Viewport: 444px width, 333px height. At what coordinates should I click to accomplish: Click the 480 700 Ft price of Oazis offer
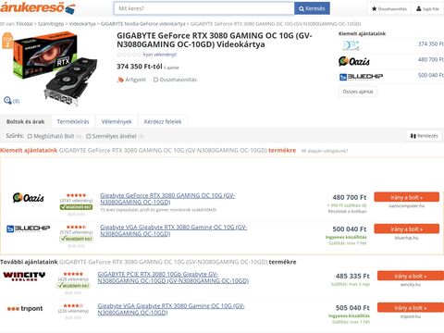(x=350, y=197)
